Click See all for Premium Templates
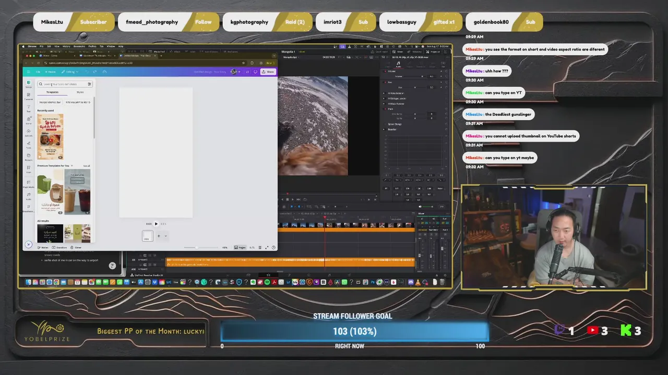 pos(87,166)
